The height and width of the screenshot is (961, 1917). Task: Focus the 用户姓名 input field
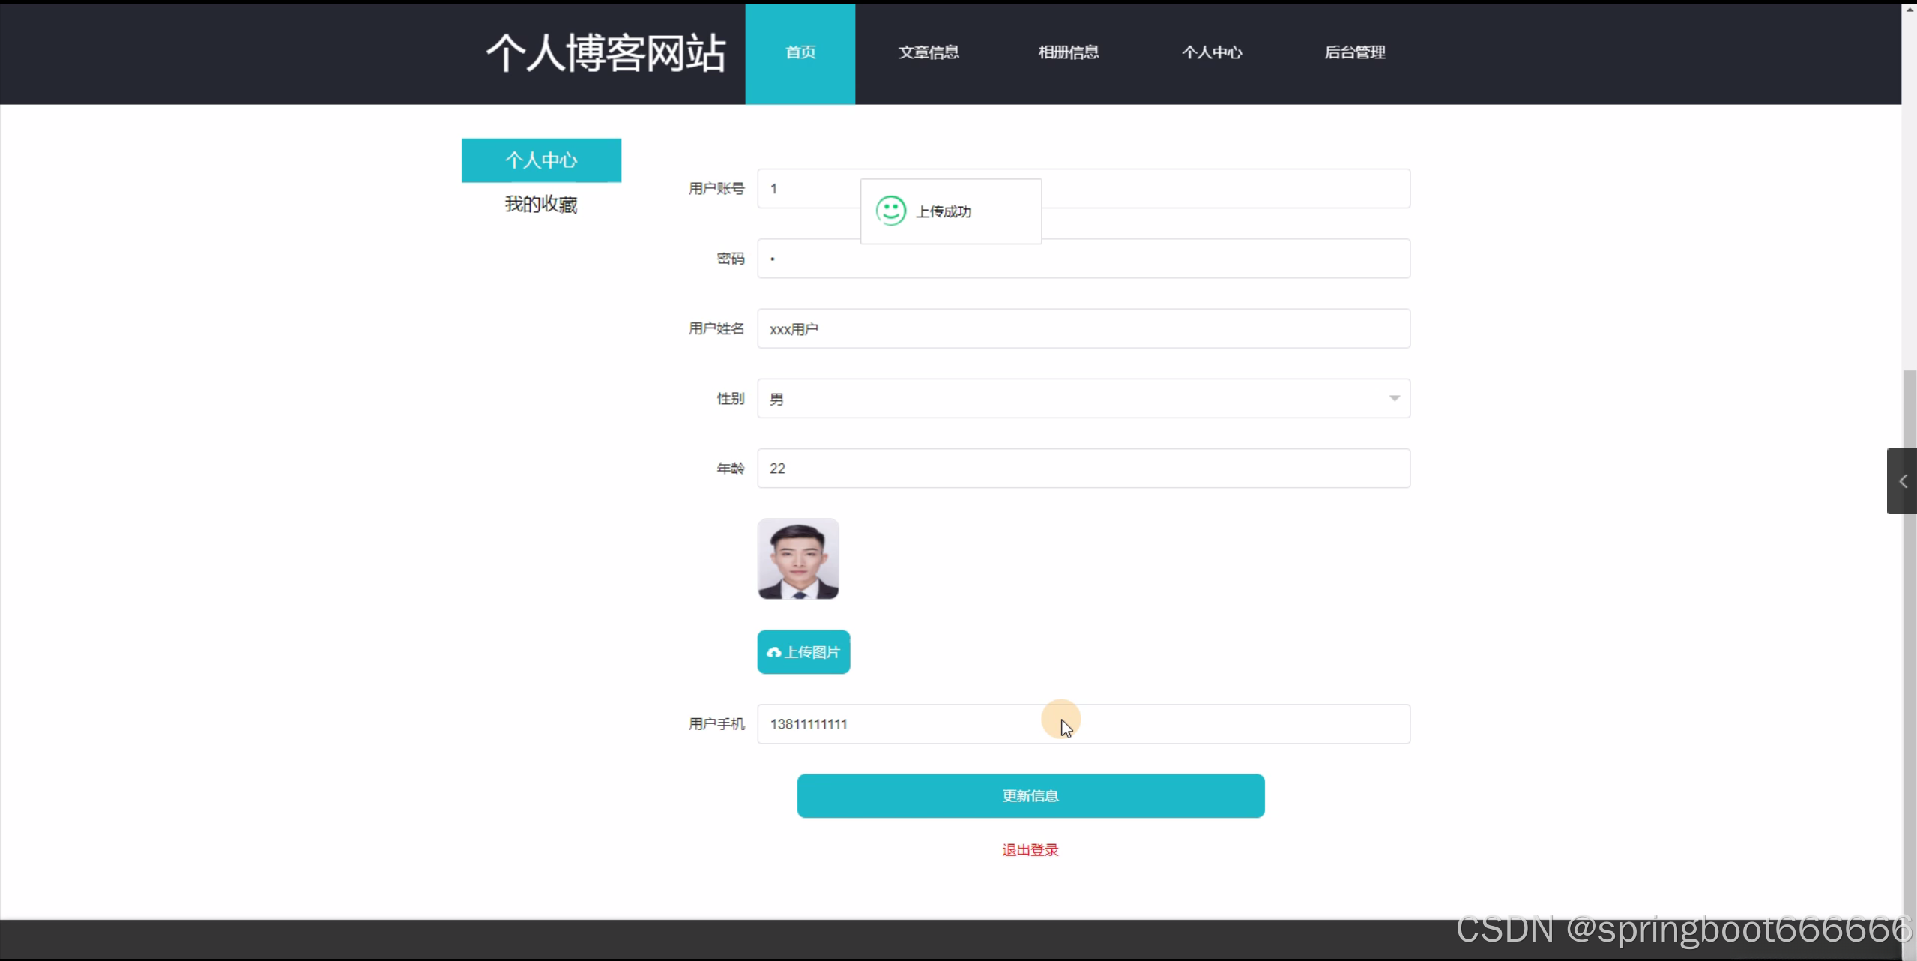(x=1083, y=328)
